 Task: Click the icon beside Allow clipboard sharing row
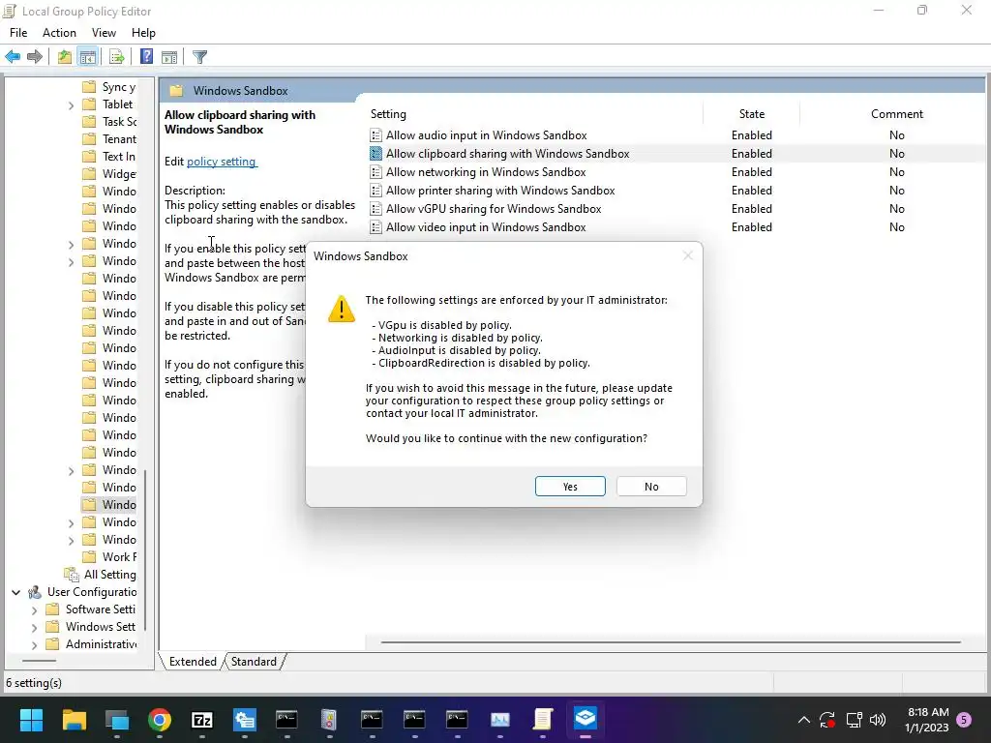point(376,154)
